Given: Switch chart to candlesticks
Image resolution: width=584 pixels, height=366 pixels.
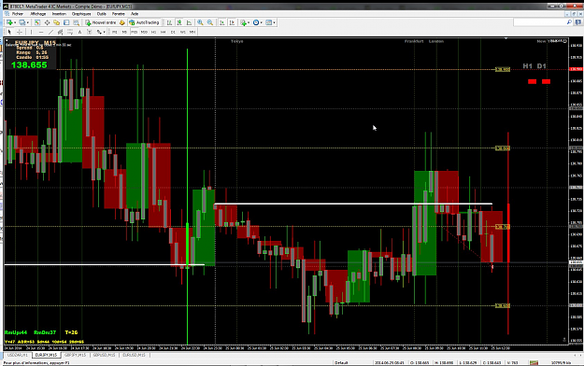Looking at the screenshot, I should [x=179, y=22].
